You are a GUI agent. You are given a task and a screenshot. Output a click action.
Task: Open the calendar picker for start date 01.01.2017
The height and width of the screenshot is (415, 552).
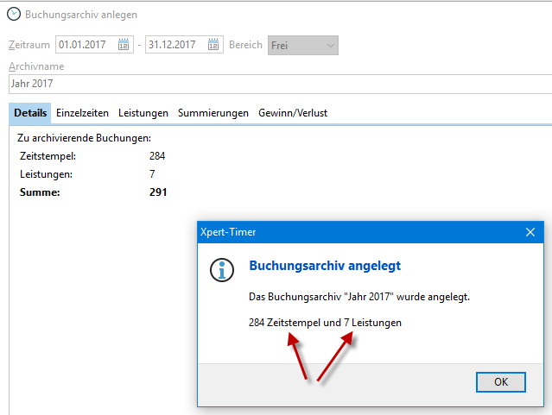pyautogui.click(x=124, y=45)
